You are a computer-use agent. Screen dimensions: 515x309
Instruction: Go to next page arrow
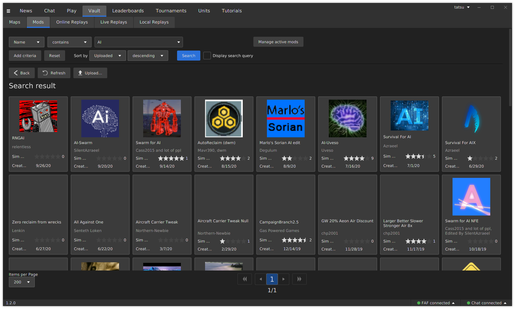coord(283,279)
